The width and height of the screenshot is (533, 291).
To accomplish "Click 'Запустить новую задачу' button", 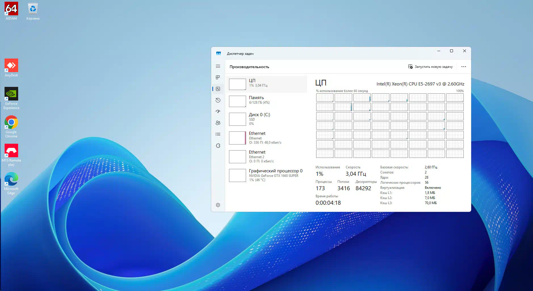I will [x=430, y=67].
